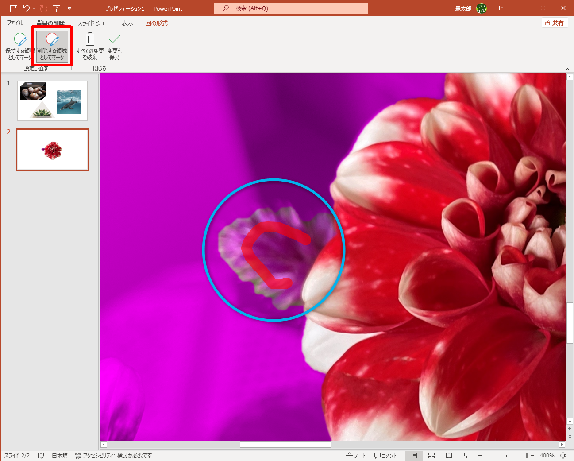Go to previous slide double-arrow button
Screen dimensions: 574x461
point(570,429)
